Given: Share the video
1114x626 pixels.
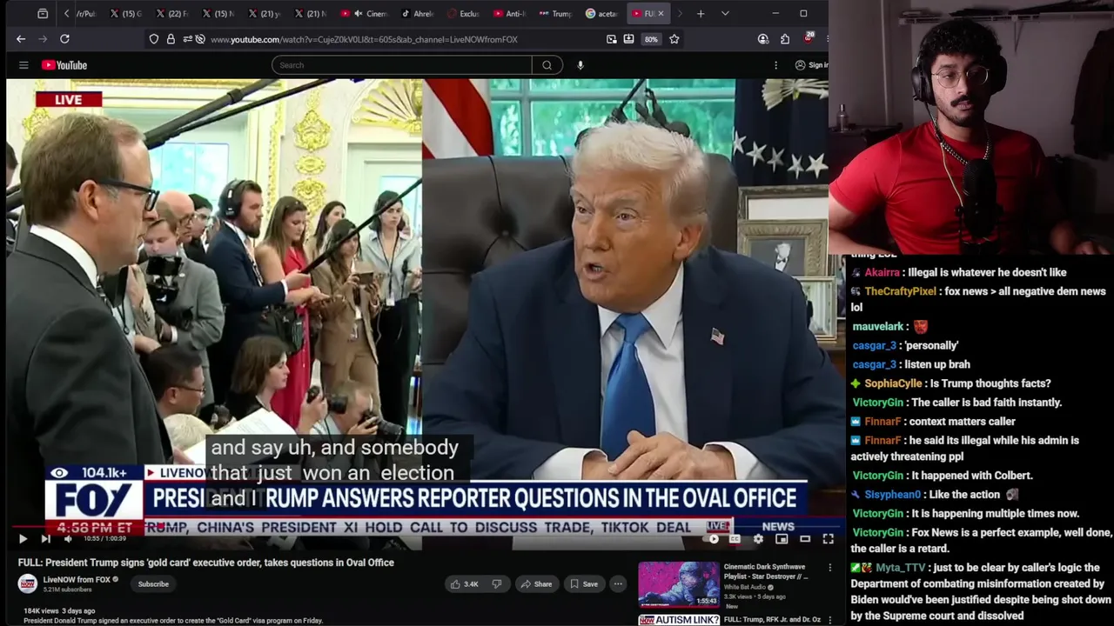Looking at the screenshot, I should tap(536, 584).
